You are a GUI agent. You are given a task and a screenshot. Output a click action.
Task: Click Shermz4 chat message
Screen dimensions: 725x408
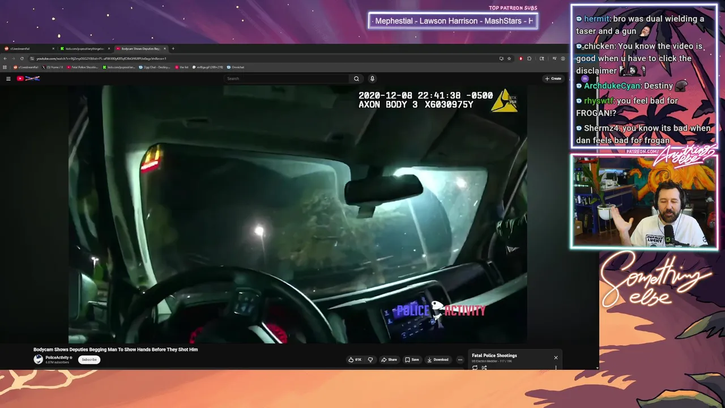coord(643,134)
